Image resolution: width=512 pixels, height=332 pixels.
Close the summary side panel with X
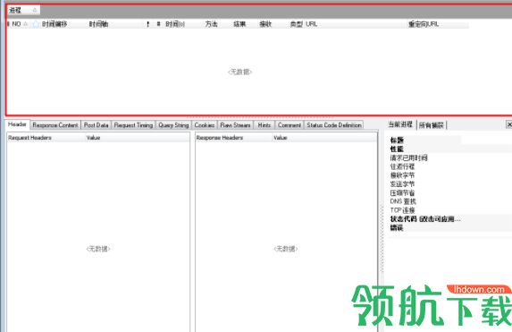(x=508, y=124)
